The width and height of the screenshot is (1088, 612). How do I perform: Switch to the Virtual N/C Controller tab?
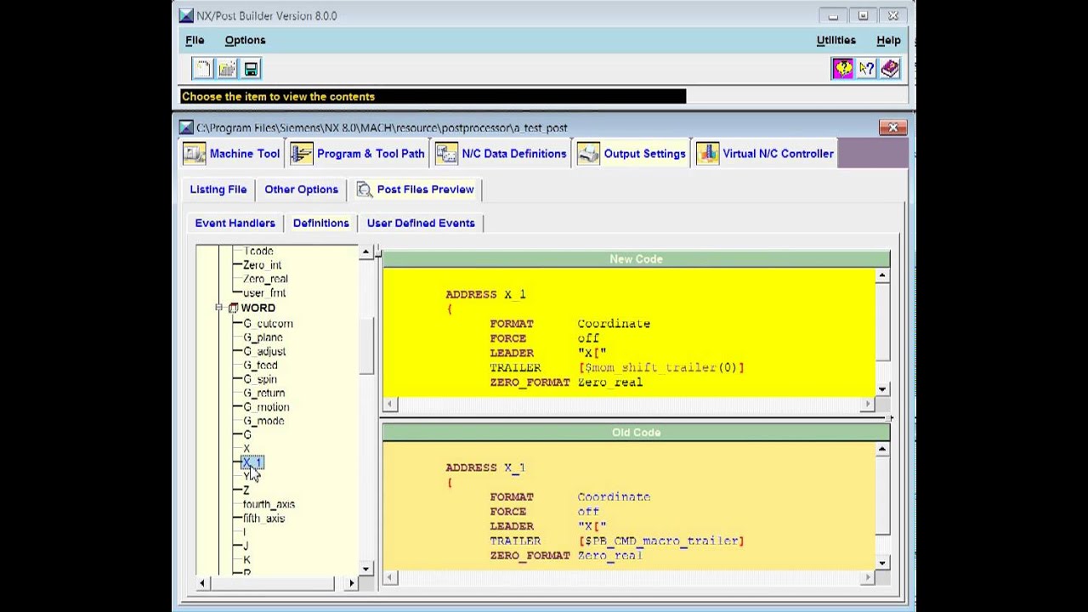coord(765,154)
